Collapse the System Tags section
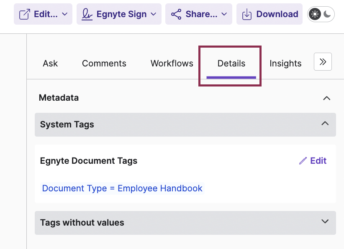Screen dimensions: 344x249 click(185, 124)
